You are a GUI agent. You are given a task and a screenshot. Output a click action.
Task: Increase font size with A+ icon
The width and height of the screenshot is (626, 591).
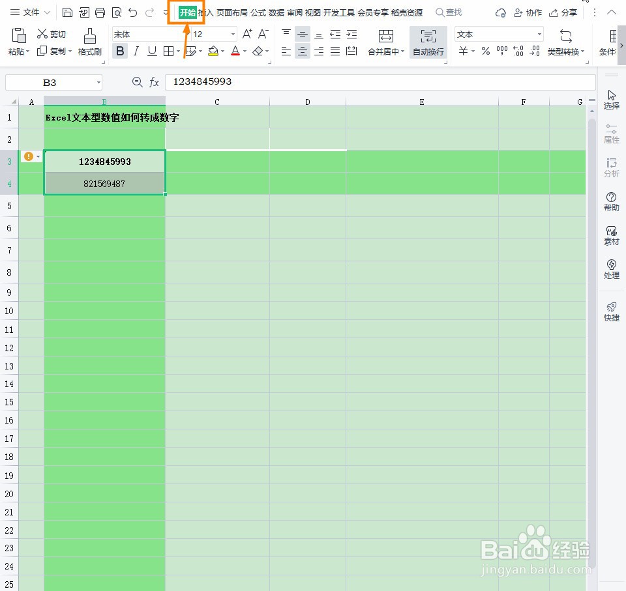tap(247, 34)
